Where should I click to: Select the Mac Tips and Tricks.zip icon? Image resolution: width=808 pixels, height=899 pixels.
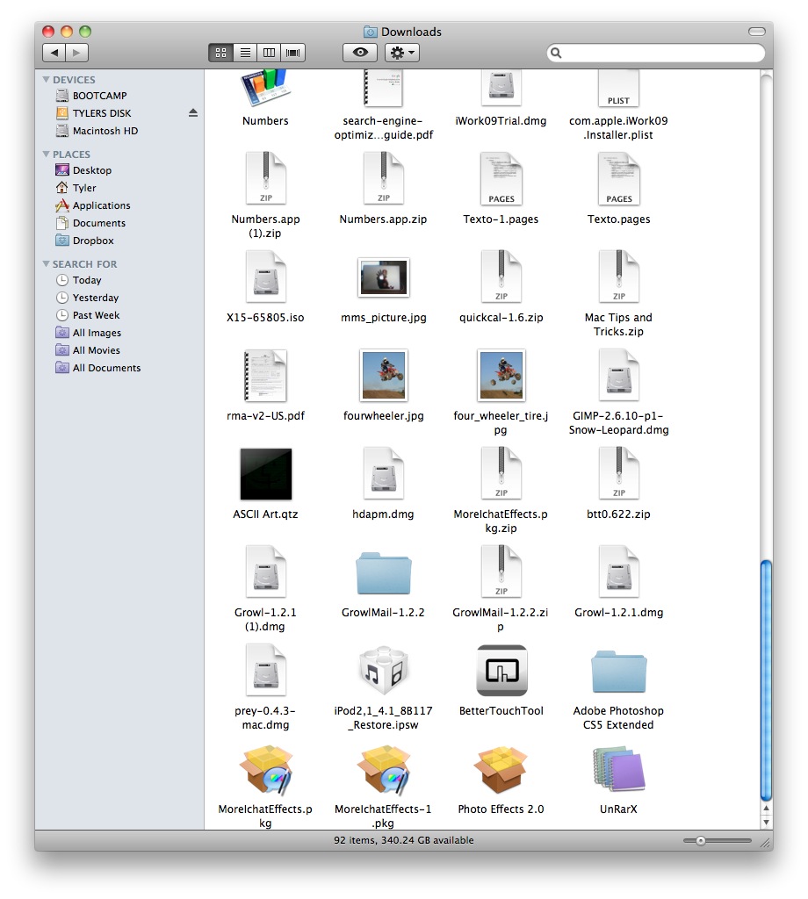pyautogui.click(x=619, y=277)
